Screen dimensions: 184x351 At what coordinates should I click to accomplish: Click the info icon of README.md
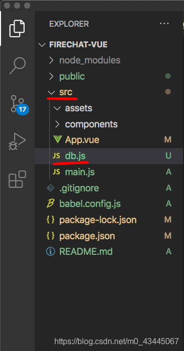[51, 252]
